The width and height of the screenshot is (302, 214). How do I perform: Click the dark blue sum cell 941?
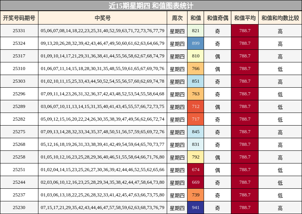point(196,207)
